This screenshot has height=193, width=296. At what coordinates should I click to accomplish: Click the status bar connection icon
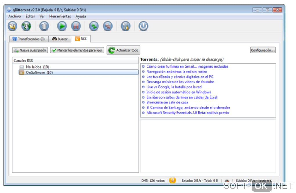pyautogui.click(x=172, y=180)
